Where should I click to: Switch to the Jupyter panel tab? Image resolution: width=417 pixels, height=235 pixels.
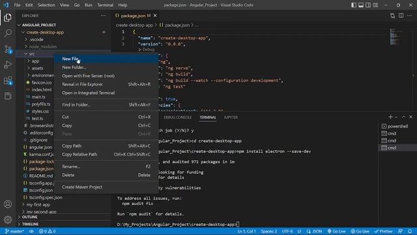(x=231, y=117)
